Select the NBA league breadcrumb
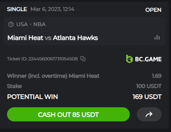The height and width of the screenshot is (132, 171). pos(39,24)
